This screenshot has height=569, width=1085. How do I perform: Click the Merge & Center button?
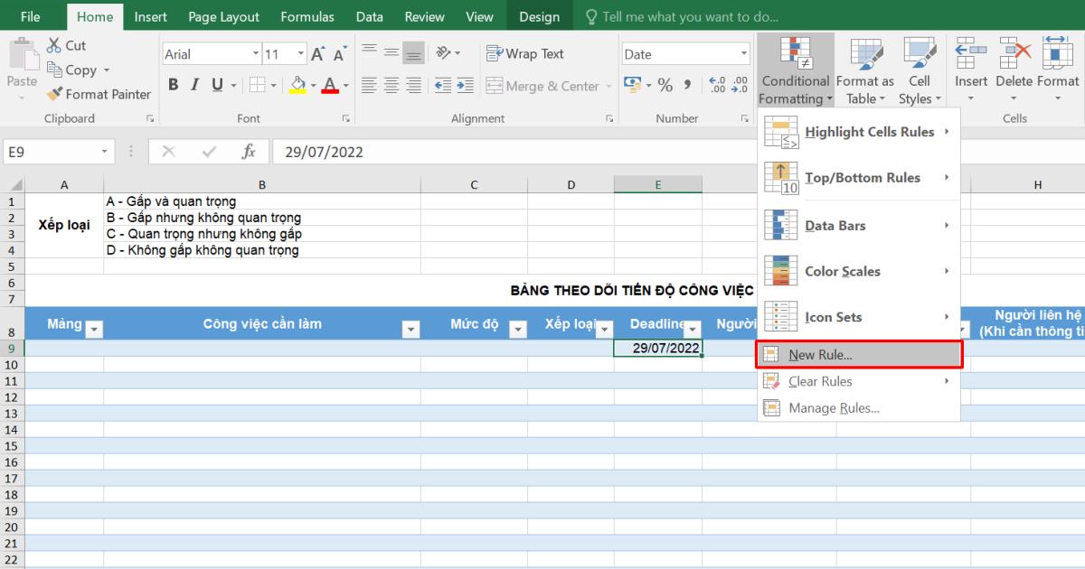542,86
